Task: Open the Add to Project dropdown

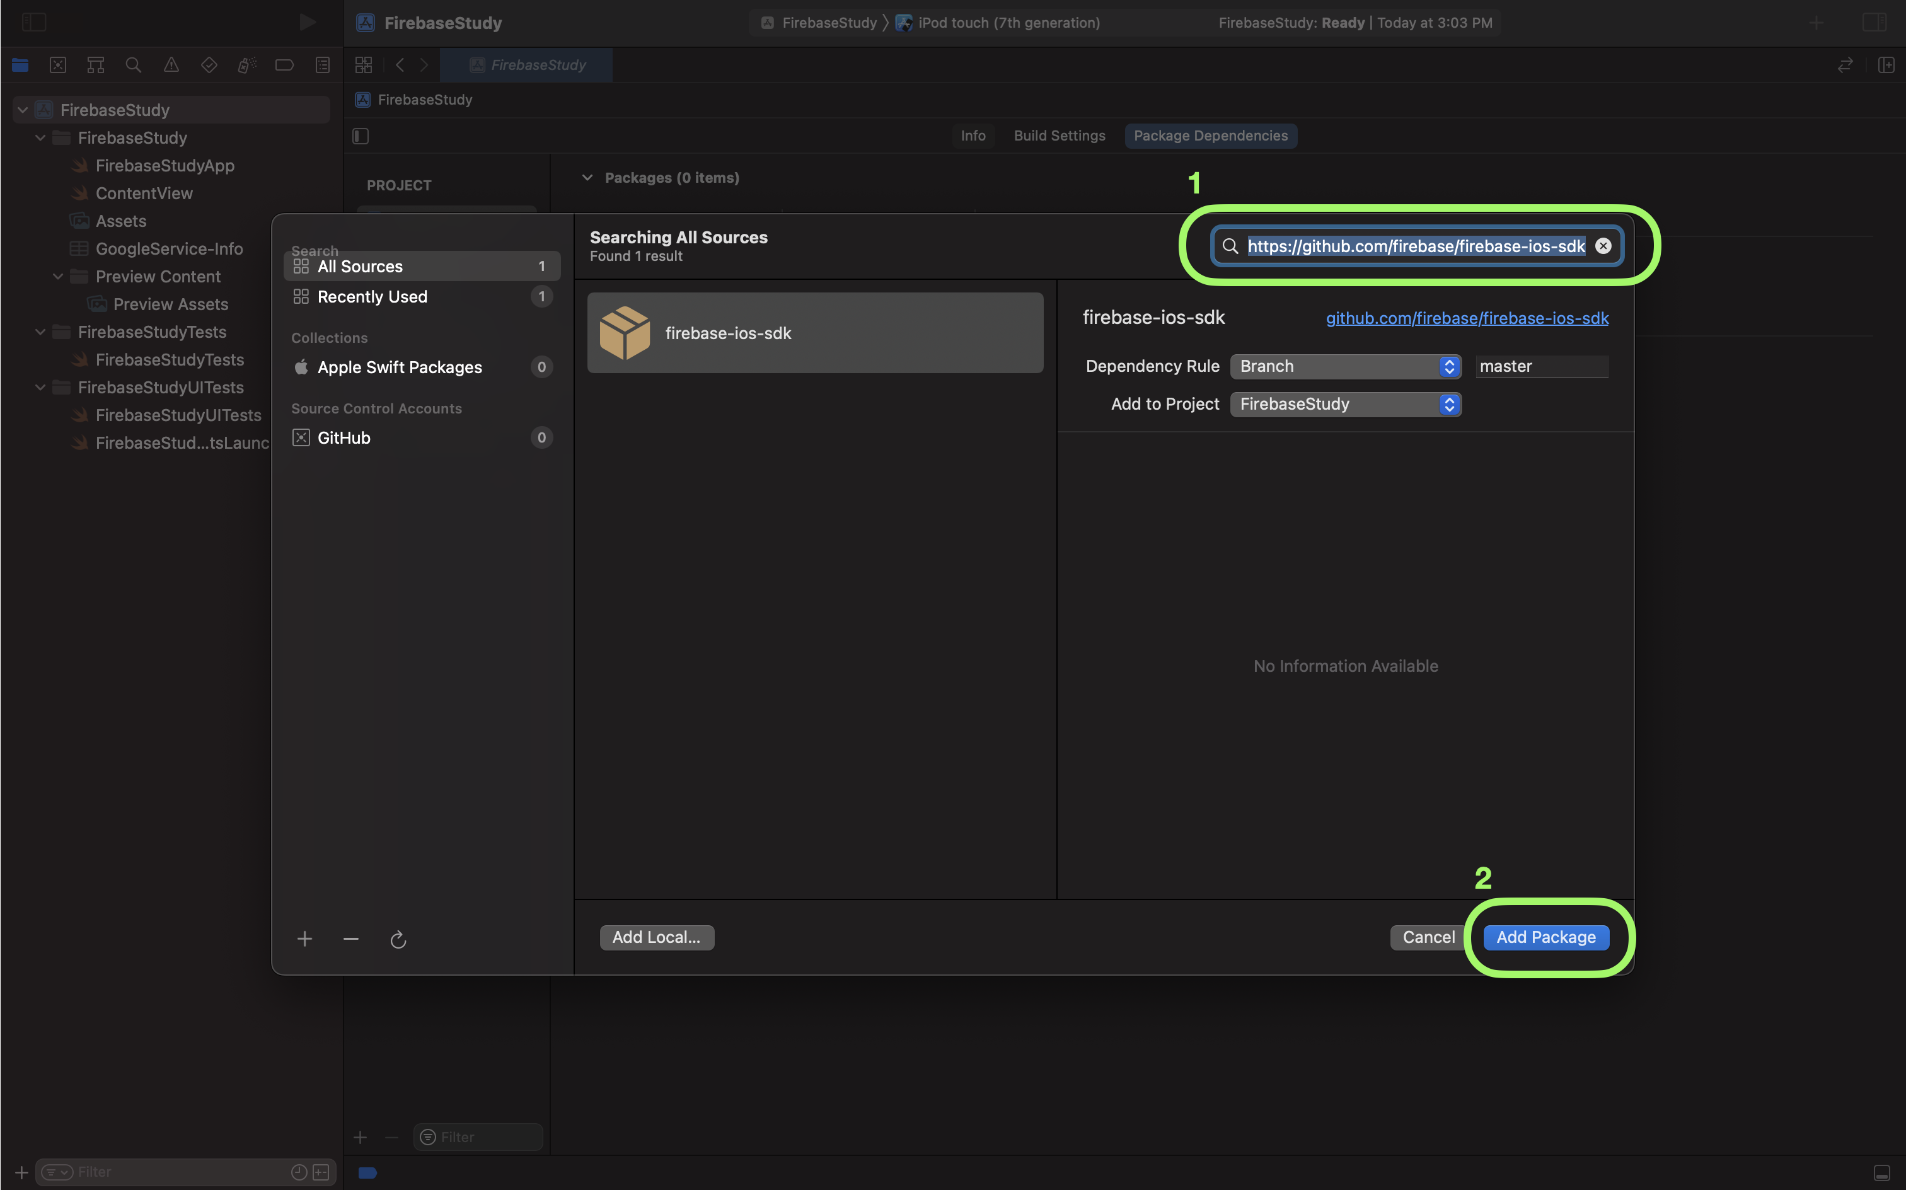Action: 1345,405
